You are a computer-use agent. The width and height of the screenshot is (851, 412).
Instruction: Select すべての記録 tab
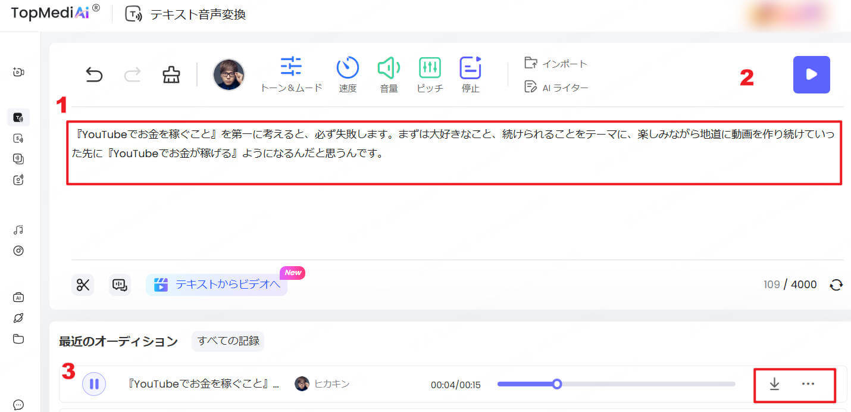click(x=229, y=341)
